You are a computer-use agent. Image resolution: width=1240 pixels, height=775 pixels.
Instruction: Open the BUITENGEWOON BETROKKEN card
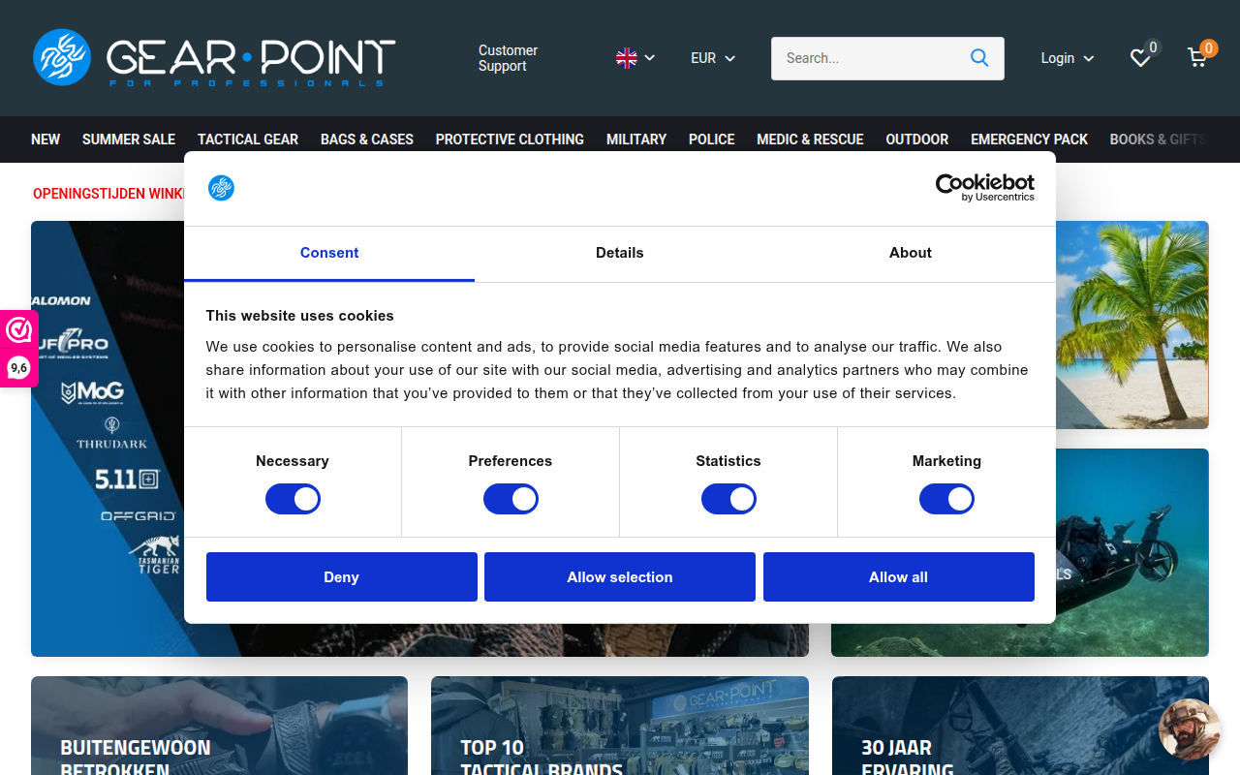pyautogui.click(x=219, y=726)
